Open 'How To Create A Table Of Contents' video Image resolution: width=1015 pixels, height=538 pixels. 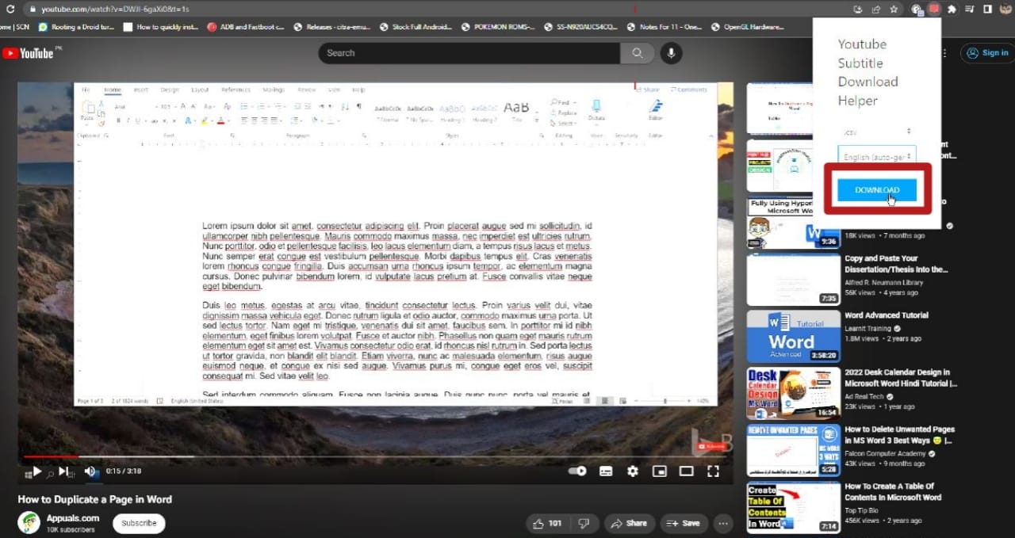(893, 492)
